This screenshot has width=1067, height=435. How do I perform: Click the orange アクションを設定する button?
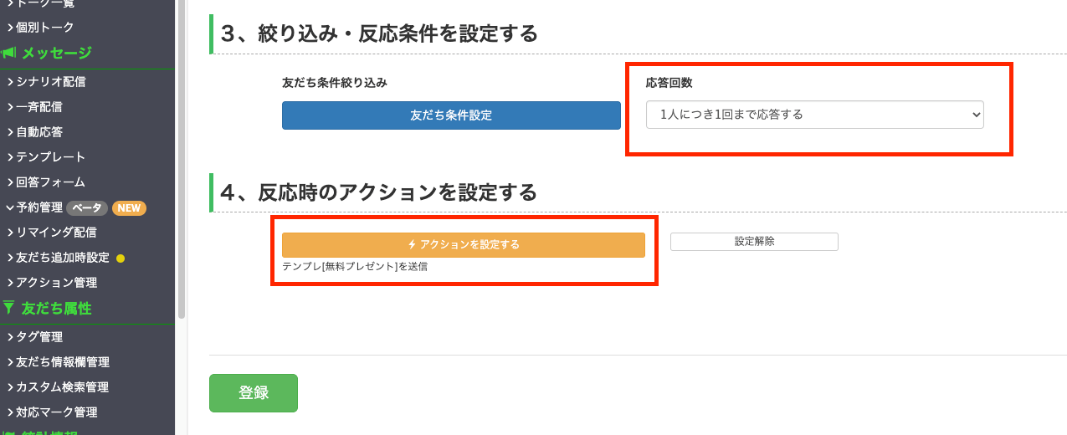click(x=464, y=244)
